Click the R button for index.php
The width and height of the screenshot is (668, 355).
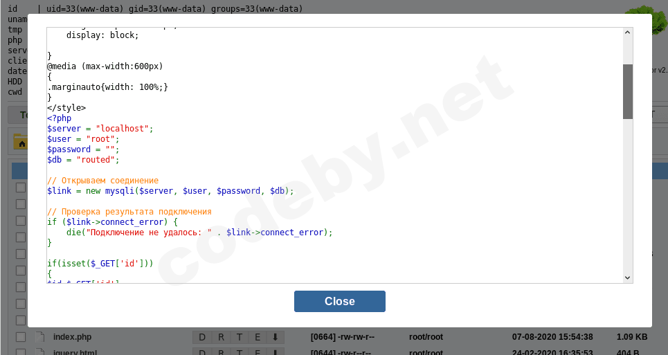click(221, 337)
